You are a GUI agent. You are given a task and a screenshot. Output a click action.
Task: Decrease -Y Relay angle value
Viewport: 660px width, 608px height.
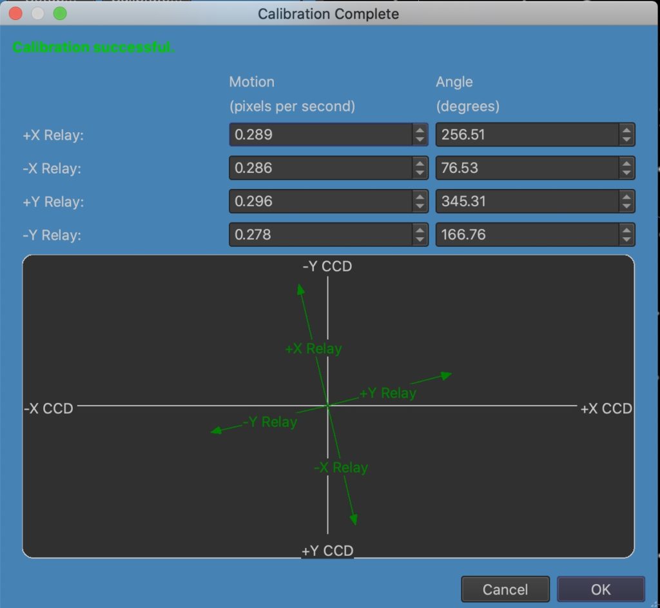point(626,239)
